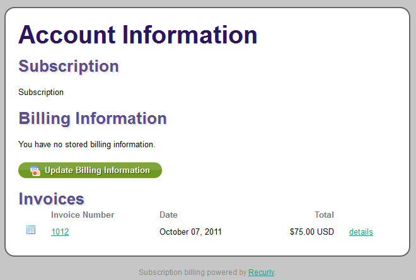Image resolution: width=416 pixels, height=280 pixels.
Task: View details of the October invoice
Action: [361, 232]
